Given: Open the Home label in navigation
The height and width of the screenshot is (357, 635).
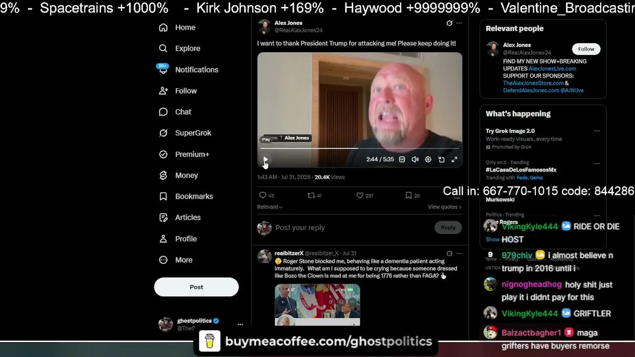Looking at the screenshot, I should 185,28.
